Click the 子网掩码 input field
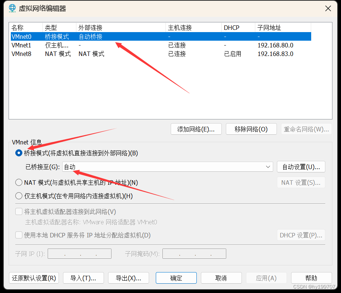The height and width of the screenshot is (293, 341). coord(194,253)
